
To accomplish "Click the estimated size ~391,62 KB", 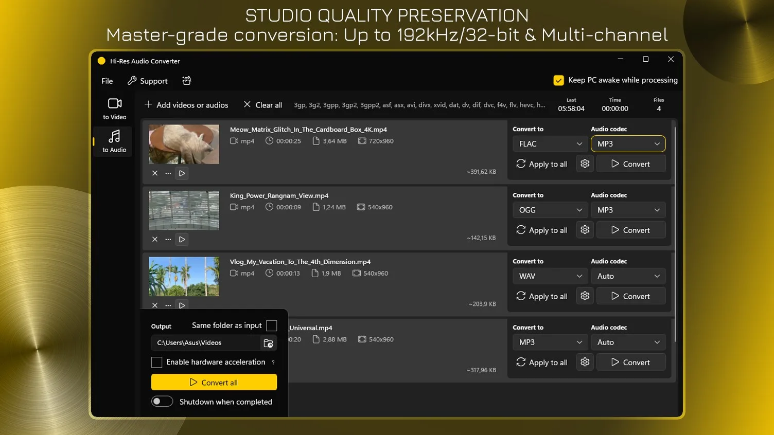I will [481, 172].
